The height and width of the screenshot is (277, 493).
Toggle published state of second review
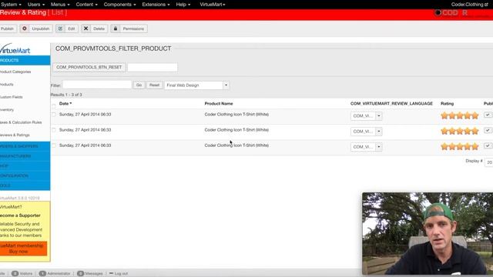click(488, 130)
